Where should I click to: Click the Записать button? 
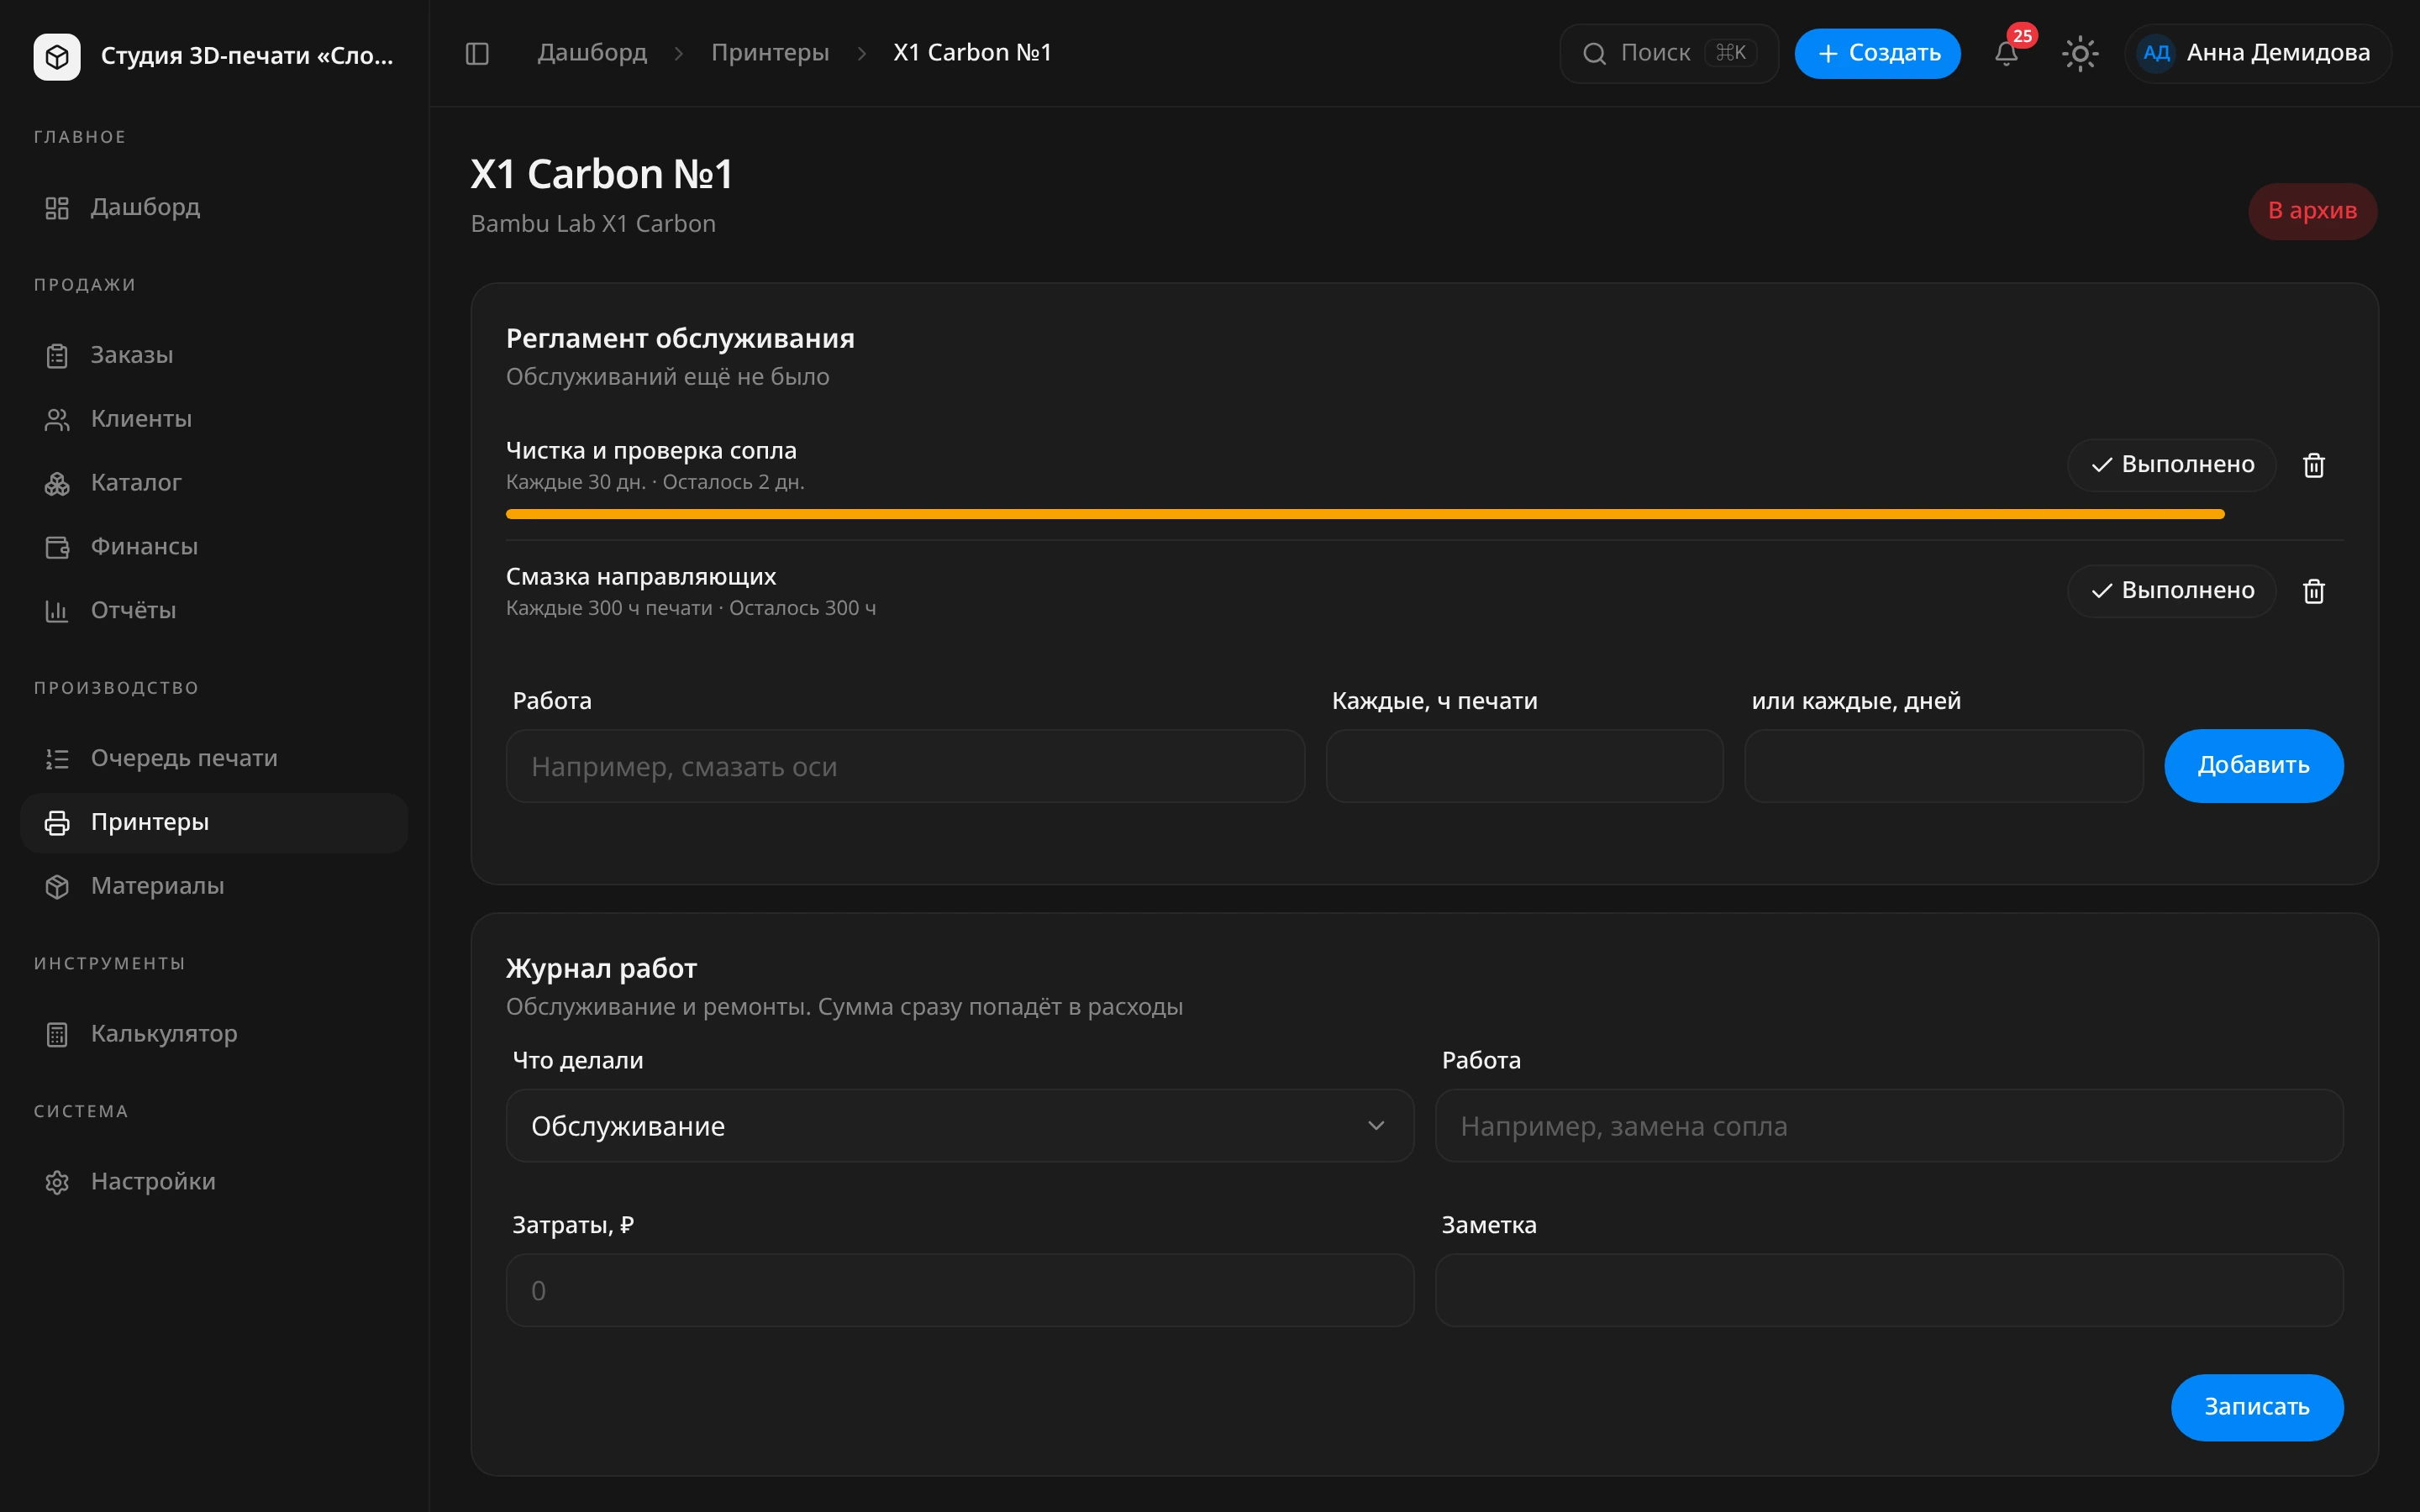[x=2257, y=1407]
